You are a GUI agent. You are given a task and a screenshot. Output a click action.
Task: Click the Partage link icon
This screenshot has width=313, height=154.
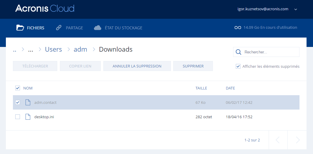(x=59, y=28)
